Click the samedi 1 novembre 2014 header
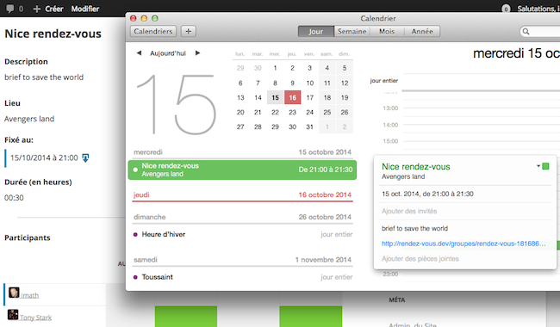This screenshot has width=560, height=327. tap(242, 260)
